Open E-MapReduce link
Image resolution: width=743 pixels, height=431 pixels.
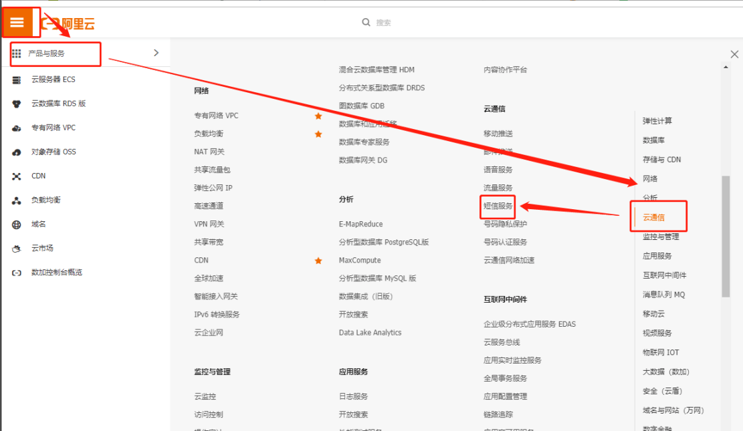coord(360,224)
